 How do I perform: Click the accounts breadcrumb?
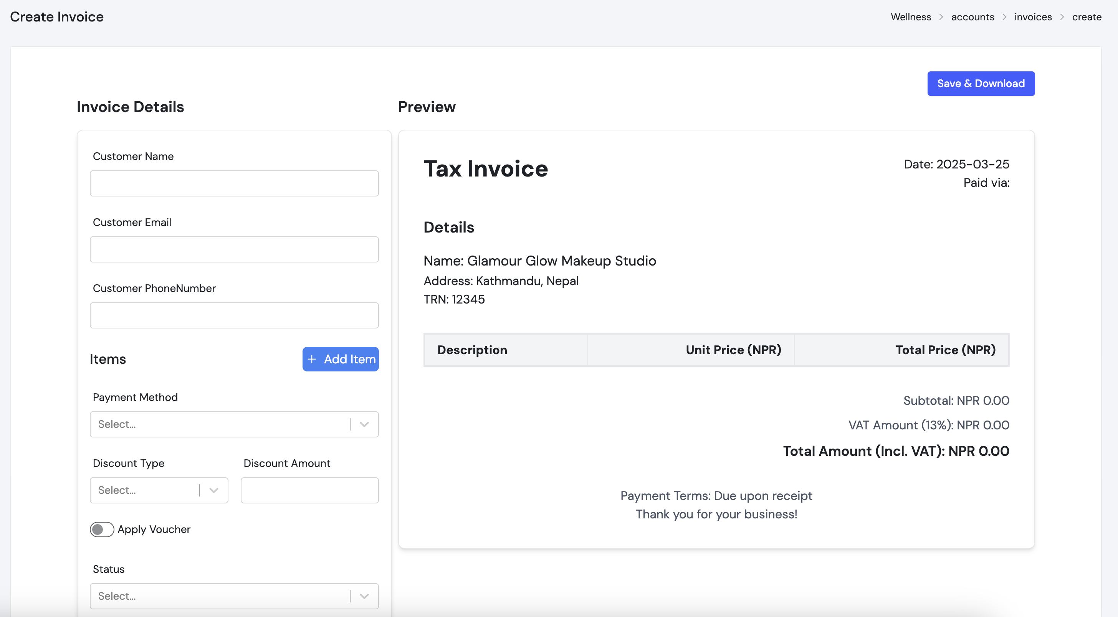[x=972, y=17]
